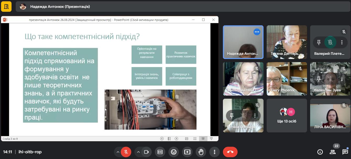Go to next slide in PowerPoint status bar

point(177,139)
